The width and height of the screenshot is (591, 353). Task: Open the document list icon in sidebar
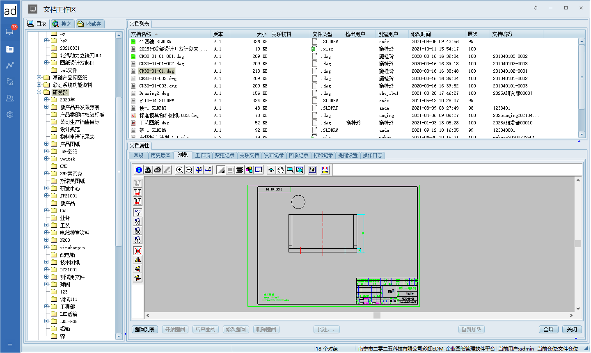pos(10,49)
